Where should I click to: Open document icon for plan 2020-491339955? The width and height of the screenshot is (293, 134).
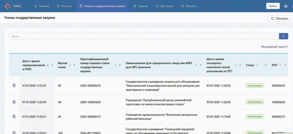[x=14, y=132]
